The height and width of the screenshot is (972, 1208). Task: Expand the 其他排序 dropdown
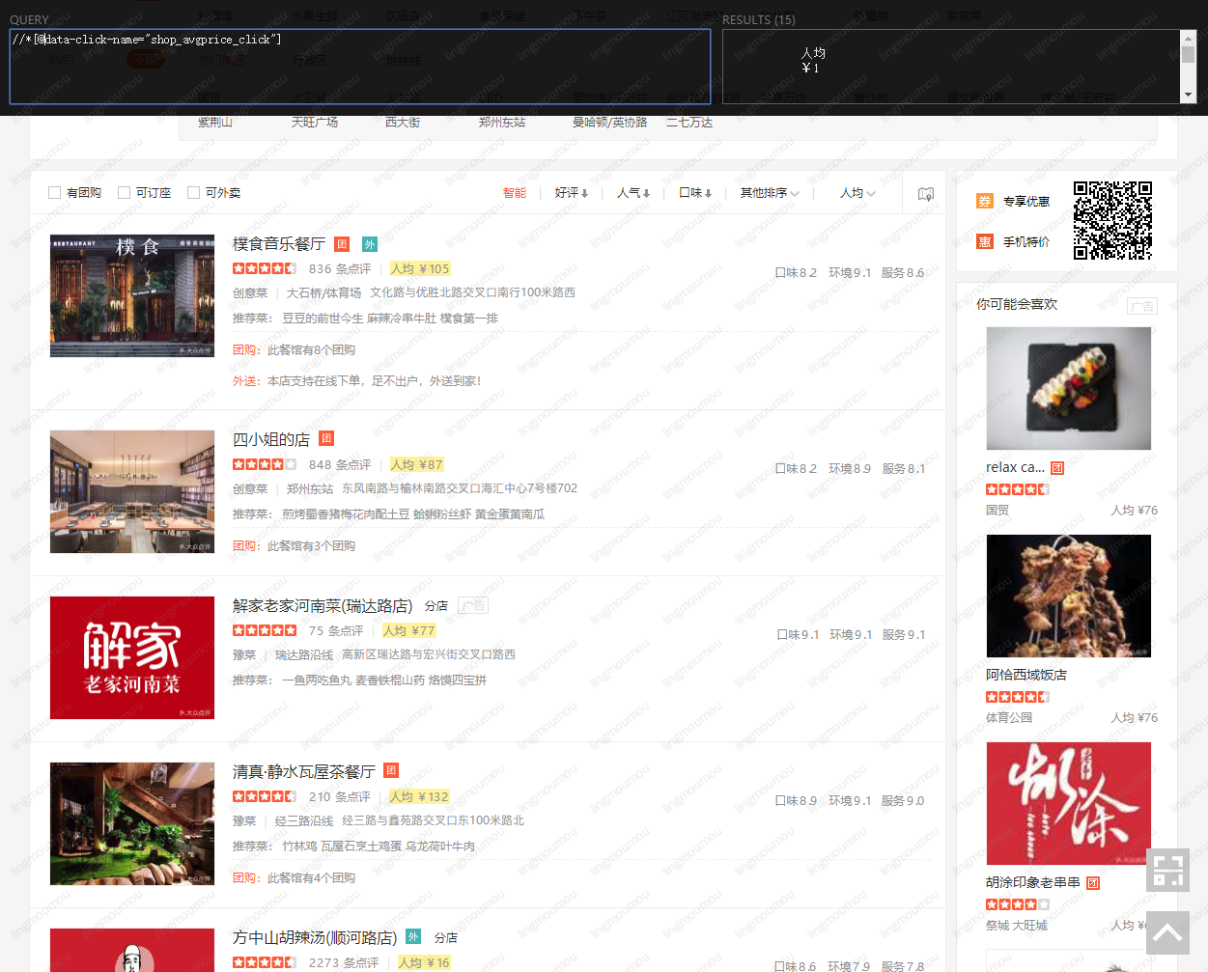click(770, 193)
